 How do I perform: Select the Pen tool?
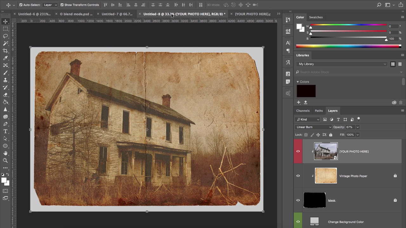(x=5, y=124)
